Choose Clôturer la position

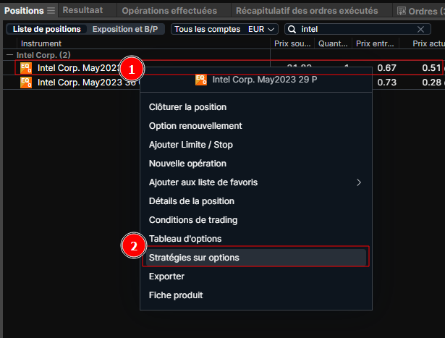tap(256, 107)
